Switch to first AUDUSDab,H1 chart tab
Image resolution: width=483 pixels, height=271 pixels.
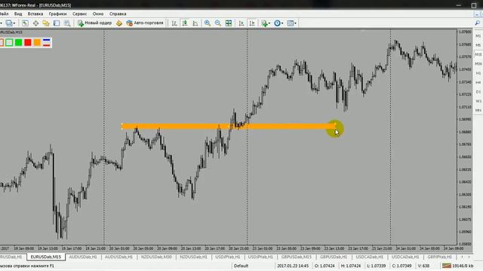coord(83,257)
